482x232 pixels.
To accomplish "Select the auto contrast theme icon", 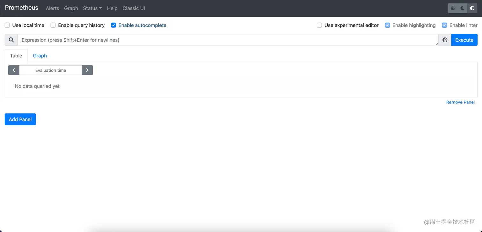I will pyautogui.click(x=472, y=8).
